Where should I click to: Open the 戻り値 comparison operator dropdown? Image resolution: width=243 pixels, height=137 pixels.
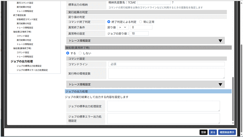(x=123, y=27)
